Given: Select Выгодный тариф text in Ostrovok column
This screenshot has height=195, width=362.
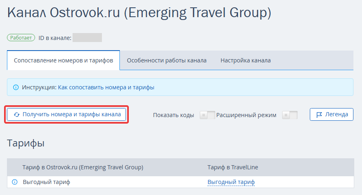Looking at the screenshot, I should 46,182.
